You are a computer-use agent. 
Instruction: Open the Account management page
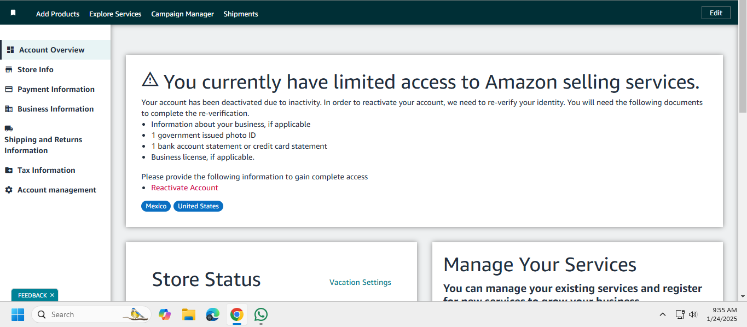tap(56, 190)
